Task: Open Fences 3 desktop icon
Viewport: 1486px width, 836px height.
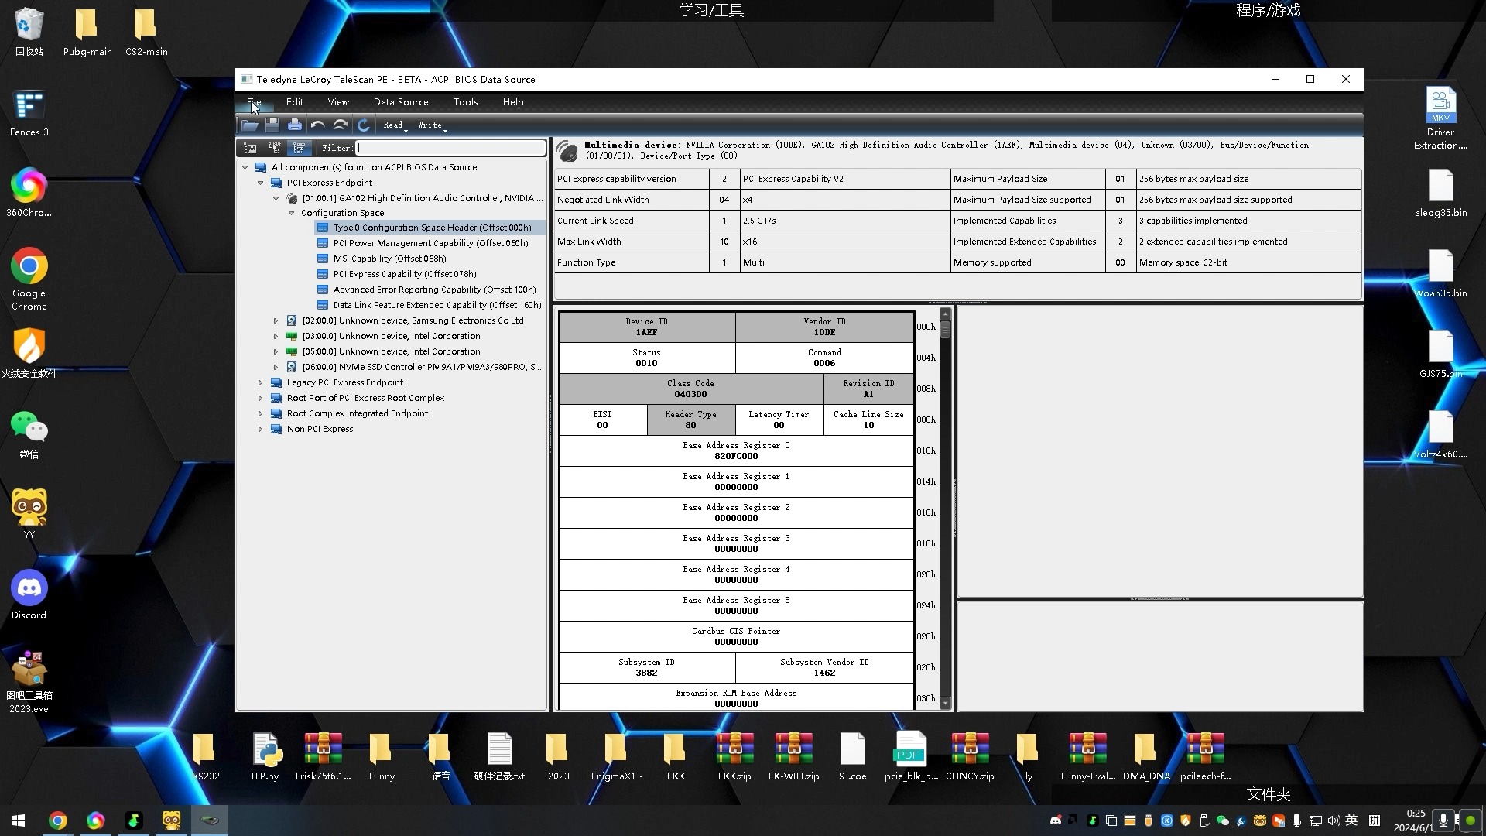Action: coord(29,113)
